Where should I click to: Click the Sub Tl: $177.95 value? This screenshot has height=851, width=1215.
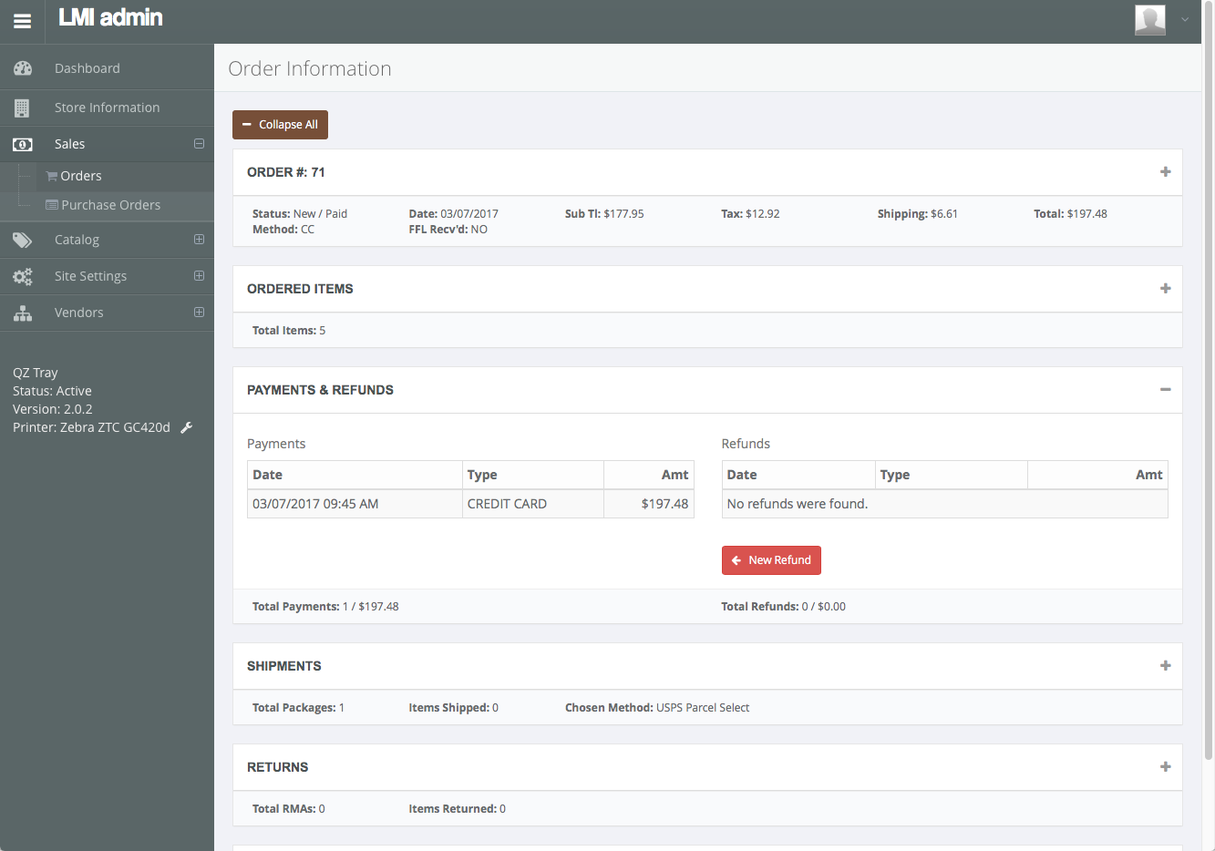pos(604,214)
